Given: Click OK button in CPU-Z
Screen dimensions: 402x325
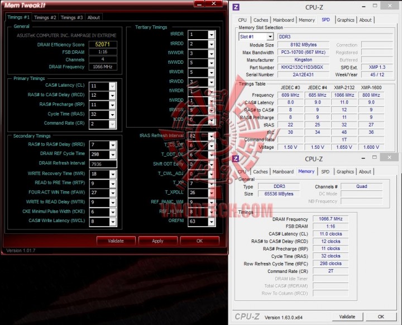Looking at the screenshot, I should coord(381,317).
